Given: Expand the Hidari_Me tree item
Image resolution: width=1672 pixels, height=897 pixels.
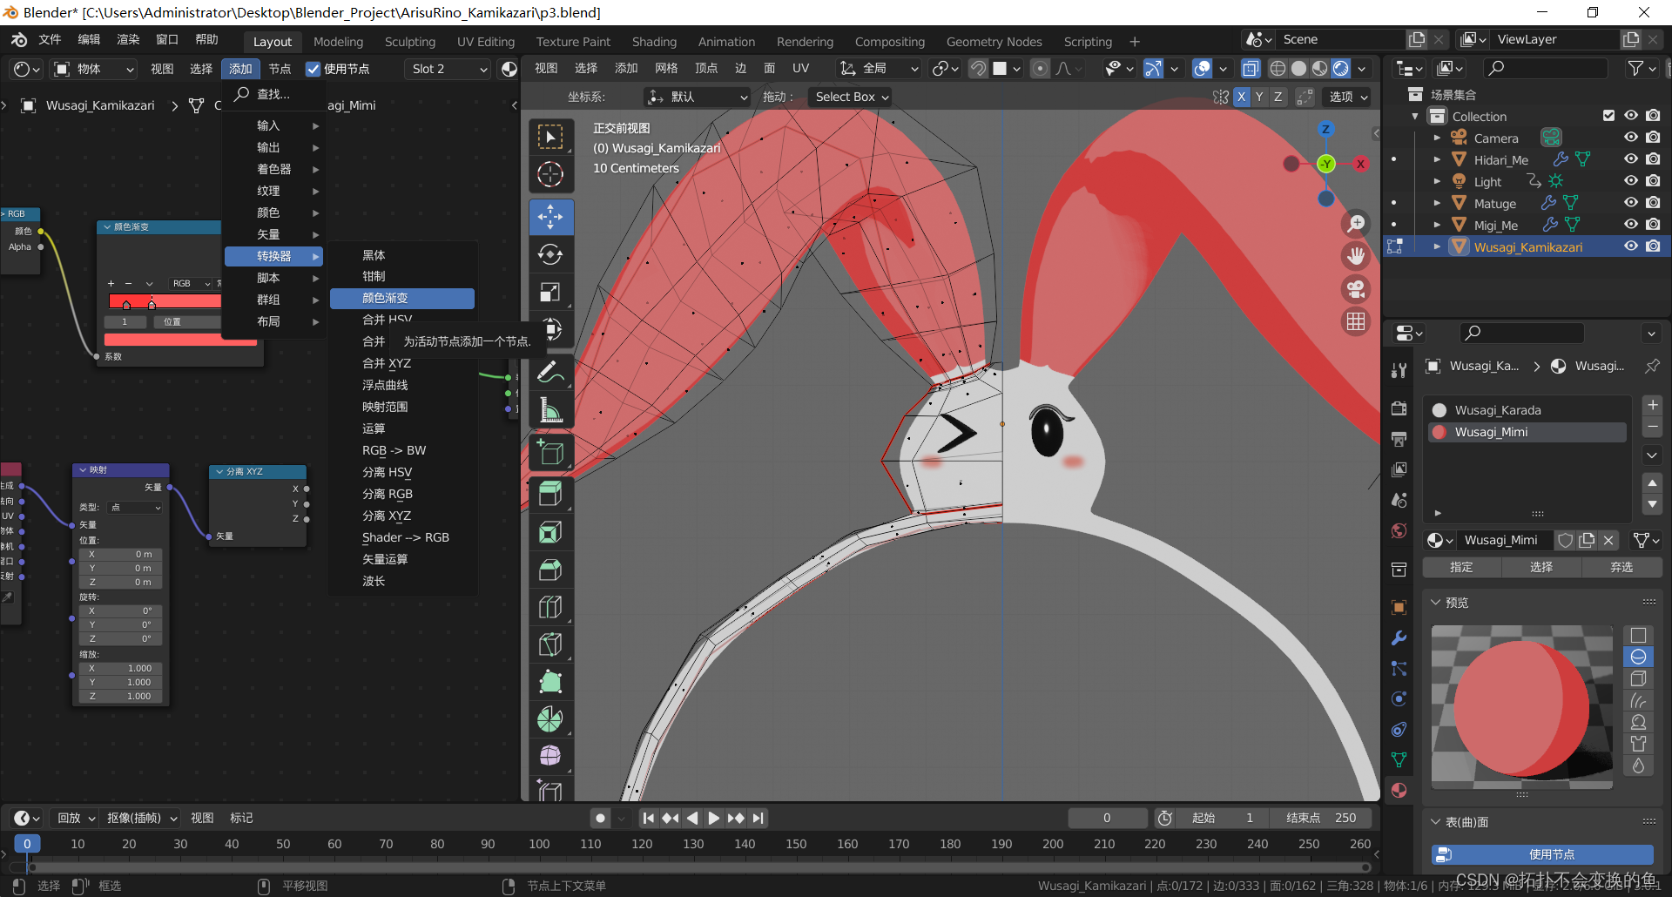Looking at the screenshot, I should point(1437,159).
